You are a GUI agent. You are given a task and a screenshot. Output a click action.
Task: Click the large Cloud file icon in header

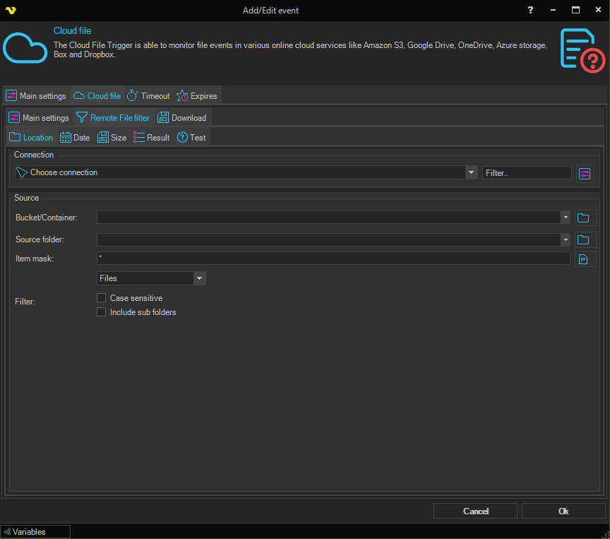(x=25, y=47)
